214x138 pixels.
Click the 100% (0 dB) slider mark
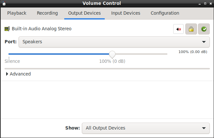coord(112,61)
